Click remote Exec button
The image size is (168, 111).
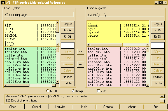[158, 58]
